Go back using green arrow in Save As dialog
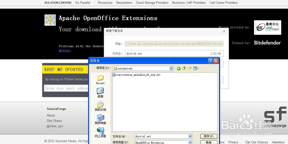The height and width of the screenshot is (144, 288). [x=179, y=69]
